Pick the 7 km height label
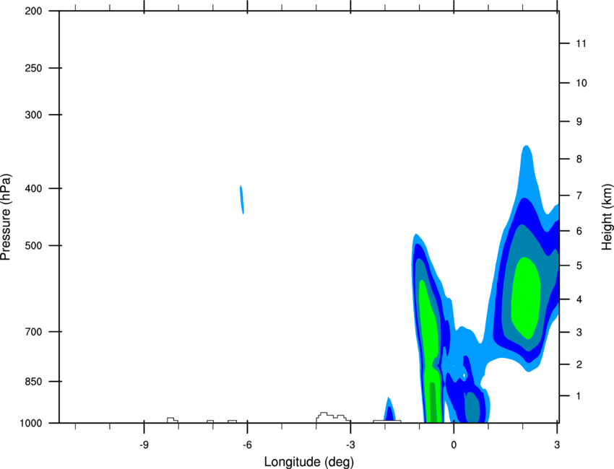This screenshot has width=614, height=469. coord(579,196)
